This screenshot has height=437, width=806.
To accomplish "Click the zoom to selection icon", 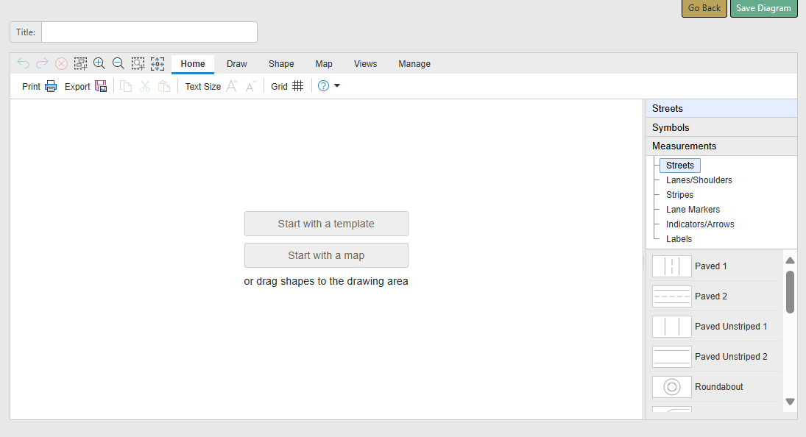I will (138, 63).
